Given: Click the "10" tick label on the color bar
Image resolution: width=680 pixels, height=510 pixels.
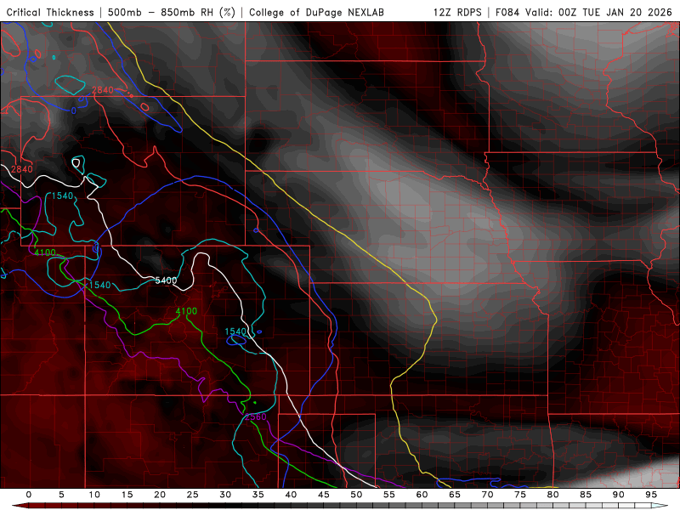Looking at the screenshot, I should click(x=94, y=495).
